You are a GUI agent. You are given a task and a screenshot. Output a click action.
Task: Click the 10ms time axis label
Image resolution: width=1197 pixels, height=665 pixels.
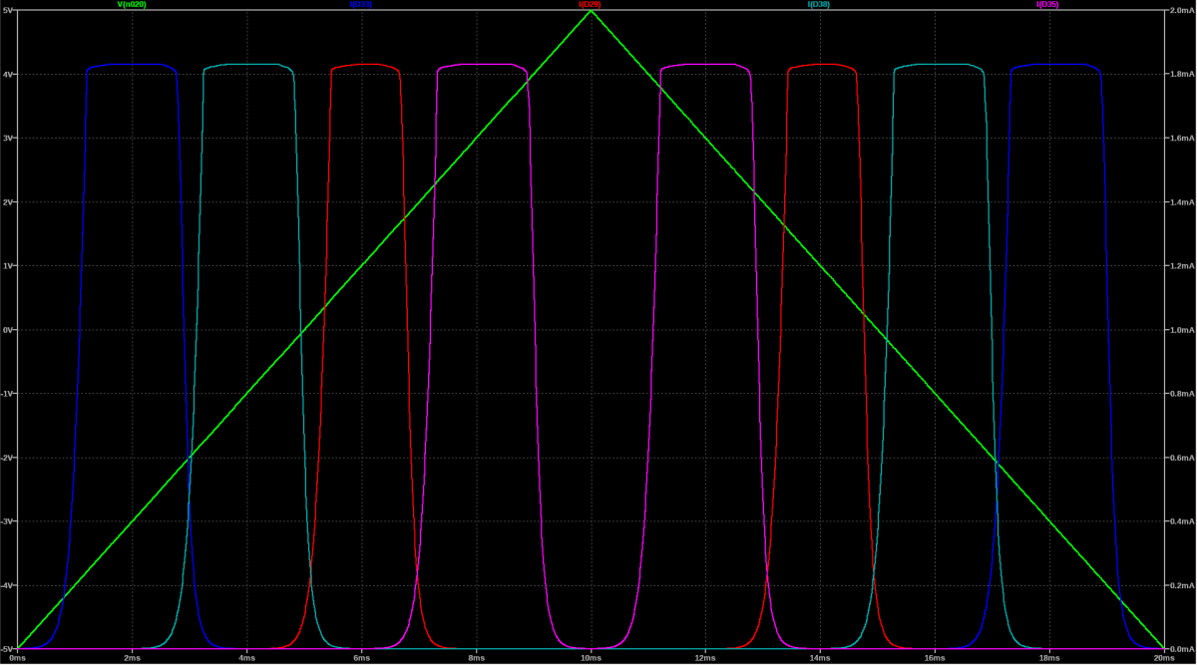coord(592,658)
